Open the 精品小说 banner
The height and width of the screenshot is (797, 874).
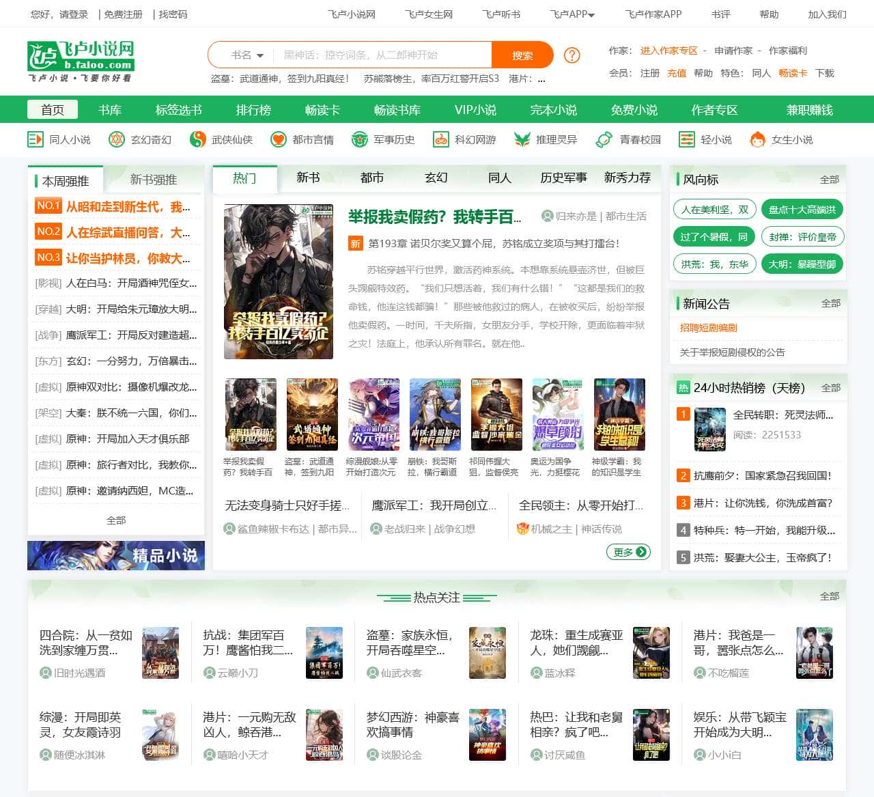(116, 555)
